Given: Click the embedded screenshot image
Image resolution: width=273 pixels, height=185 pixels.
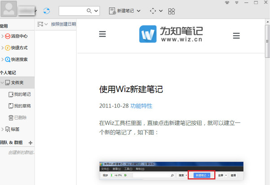Looking at the screenshot, I should point(171,171).
